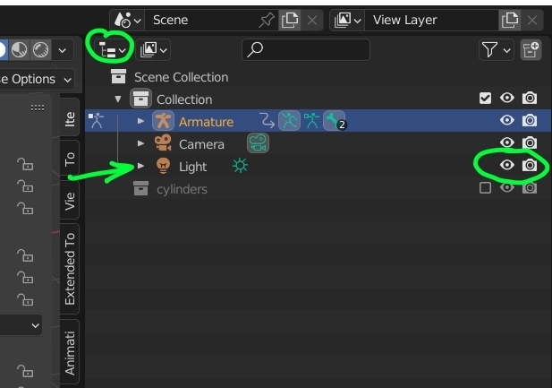
Task: Click the Armature data icon
Action: [311, 121]
